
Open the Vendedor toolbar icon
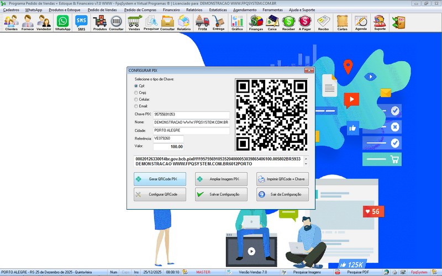[44, 23]
